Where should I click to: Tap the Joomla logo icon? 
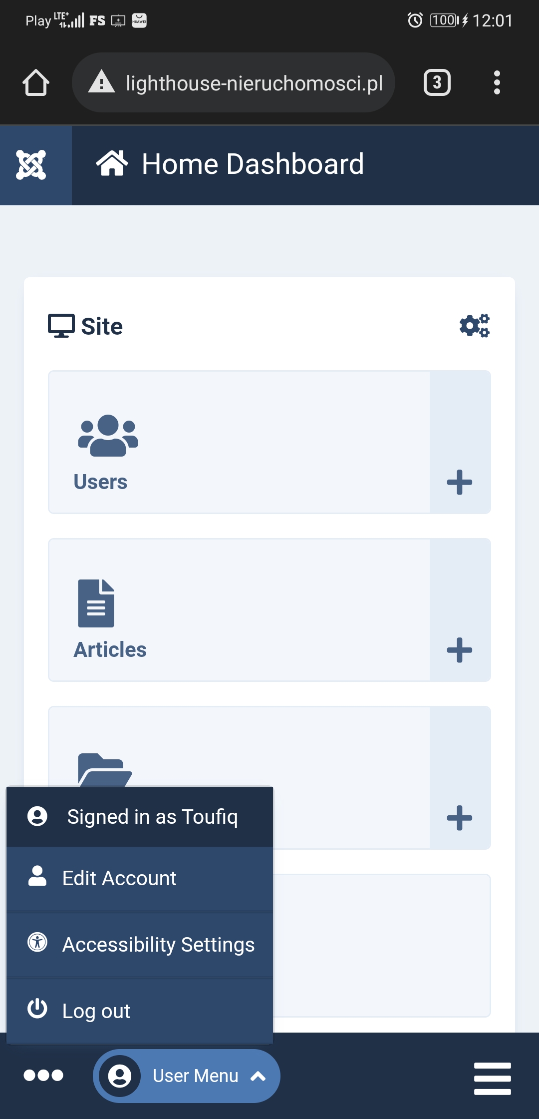point(31,165)
